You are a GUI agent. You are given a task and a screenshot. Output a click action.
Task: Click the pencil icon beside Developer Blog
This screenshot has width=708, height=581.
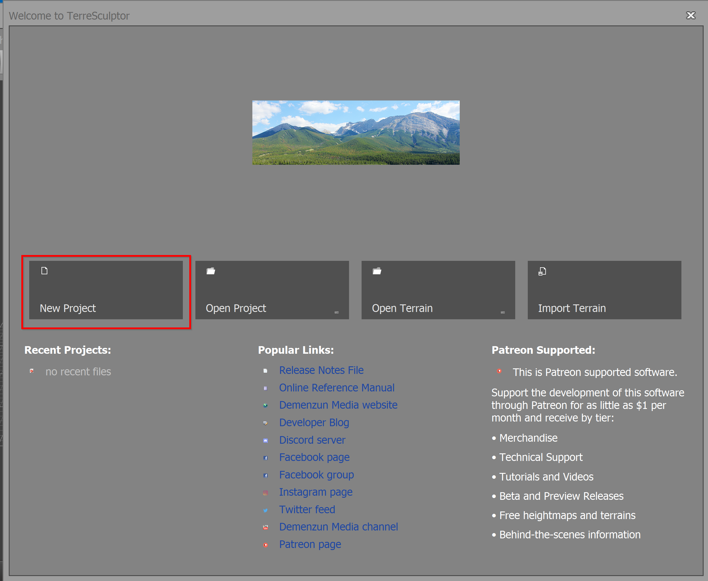click(x=265, y=423)
